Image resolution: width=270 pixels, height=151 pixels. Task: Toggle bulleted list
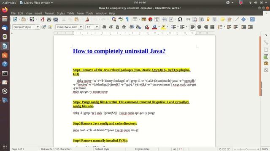click(173, 27)
